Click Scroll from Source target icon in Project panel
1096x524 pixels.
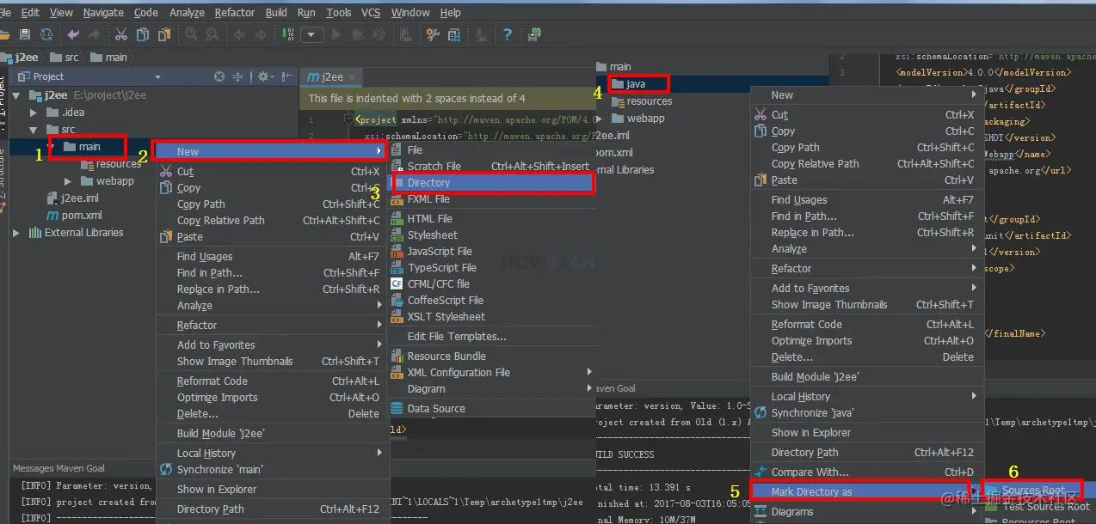(x=219, y=76)
